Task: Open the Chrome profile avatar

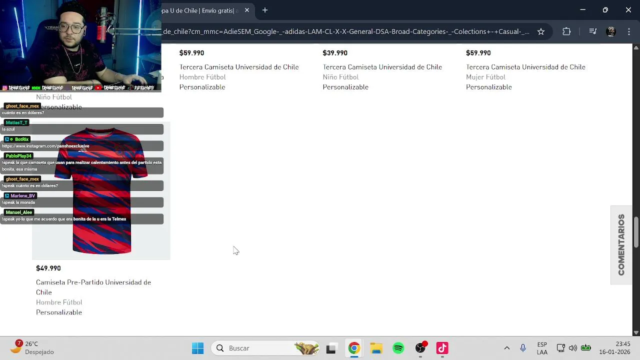Action: (x=610, y=31)
